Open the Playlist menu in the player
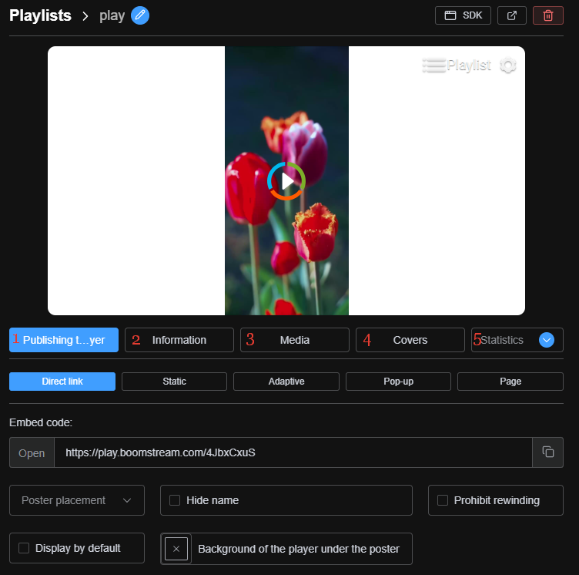Image resolution: width=579 pixels, height=575 pixels. coord(457,66)
